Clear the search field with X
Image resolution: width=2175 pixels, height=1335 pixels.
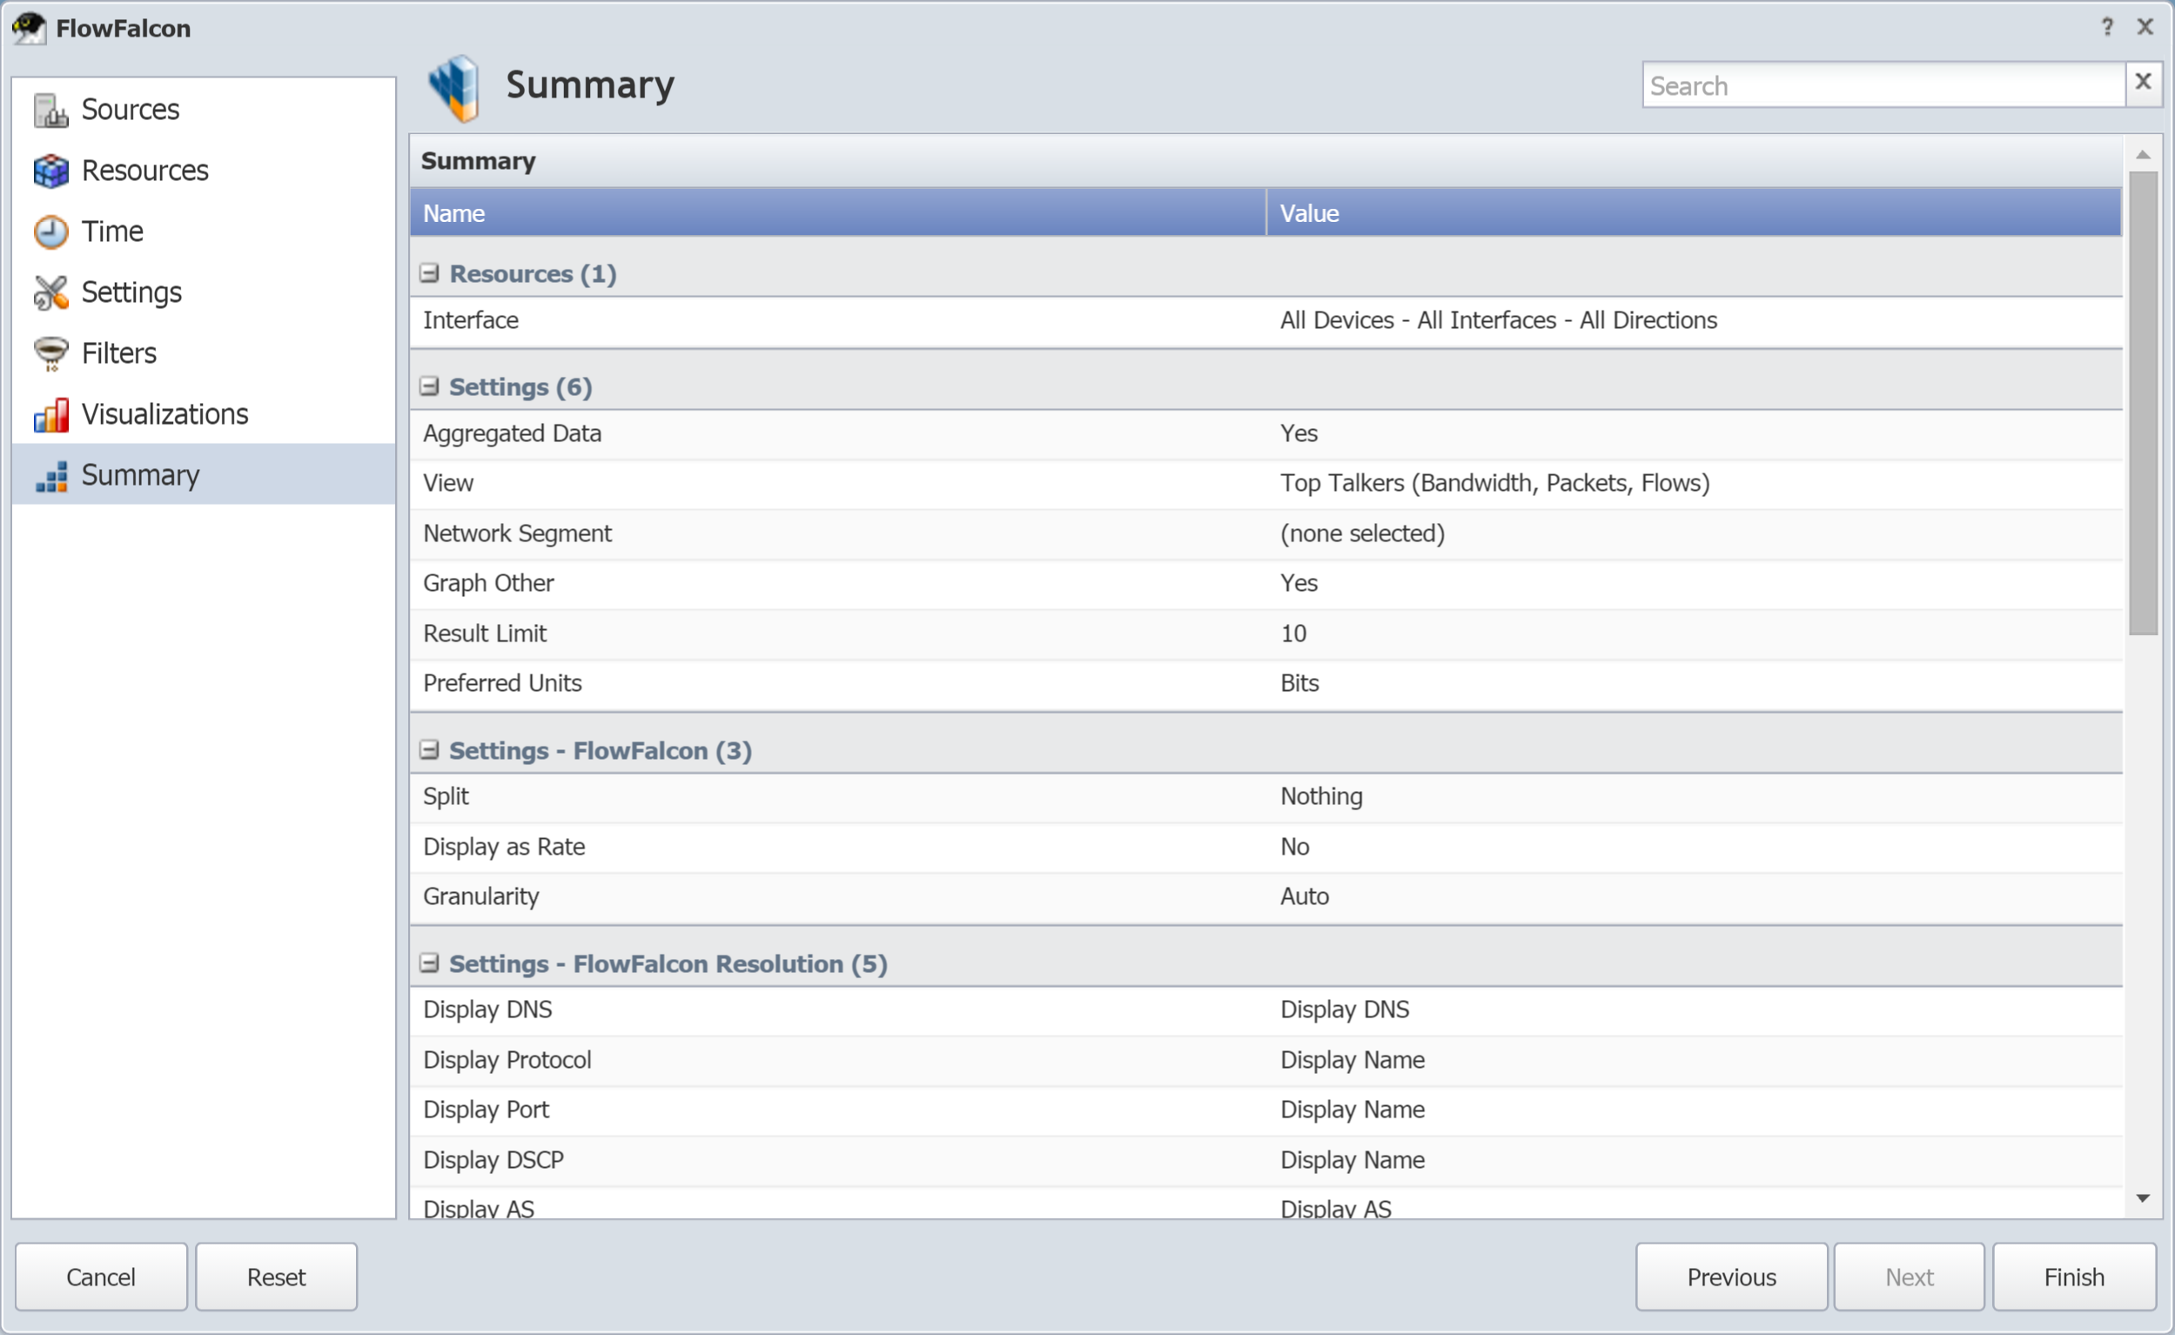click(2142, 82)
